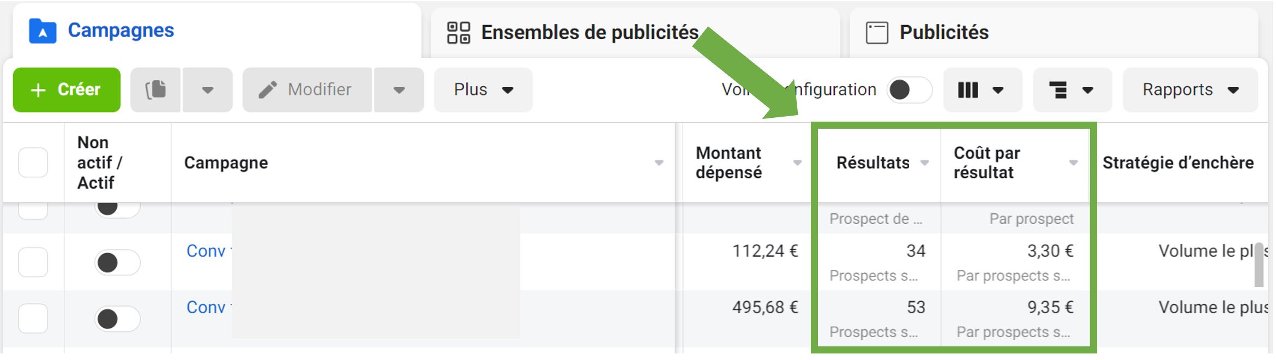Toggle the campaign switch for 112,24 € row

pos(118,262)
